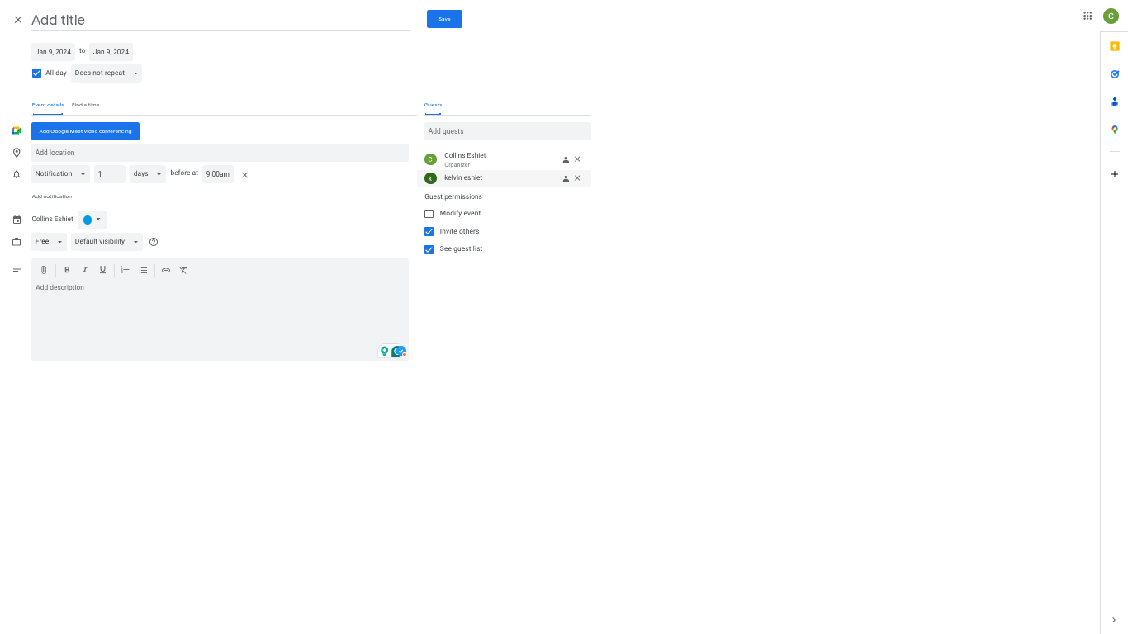Open the Does not repeat dropdown

(x=107, y=73)
